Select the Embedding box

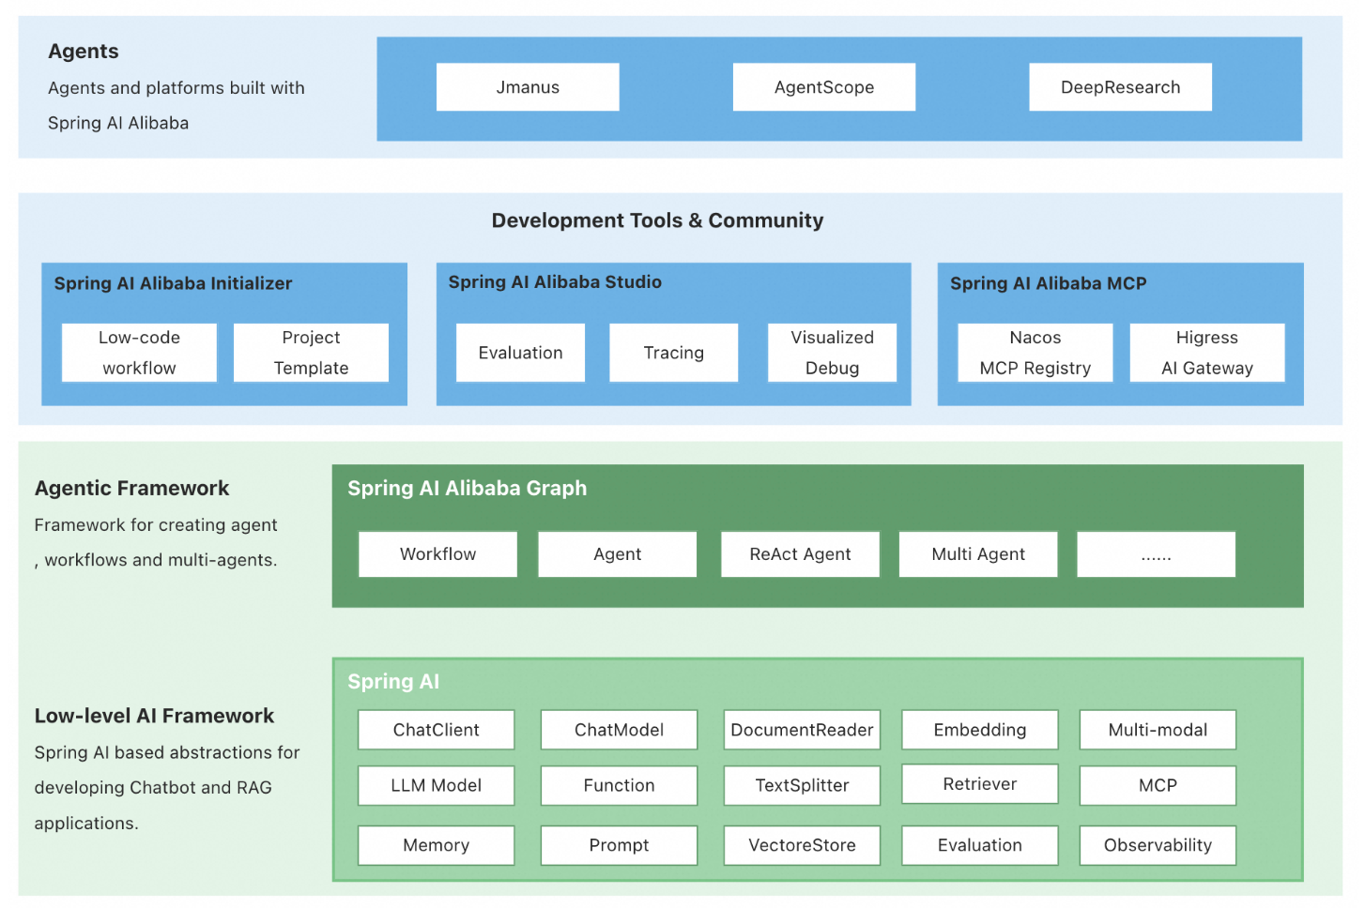(x=980, y=730)
